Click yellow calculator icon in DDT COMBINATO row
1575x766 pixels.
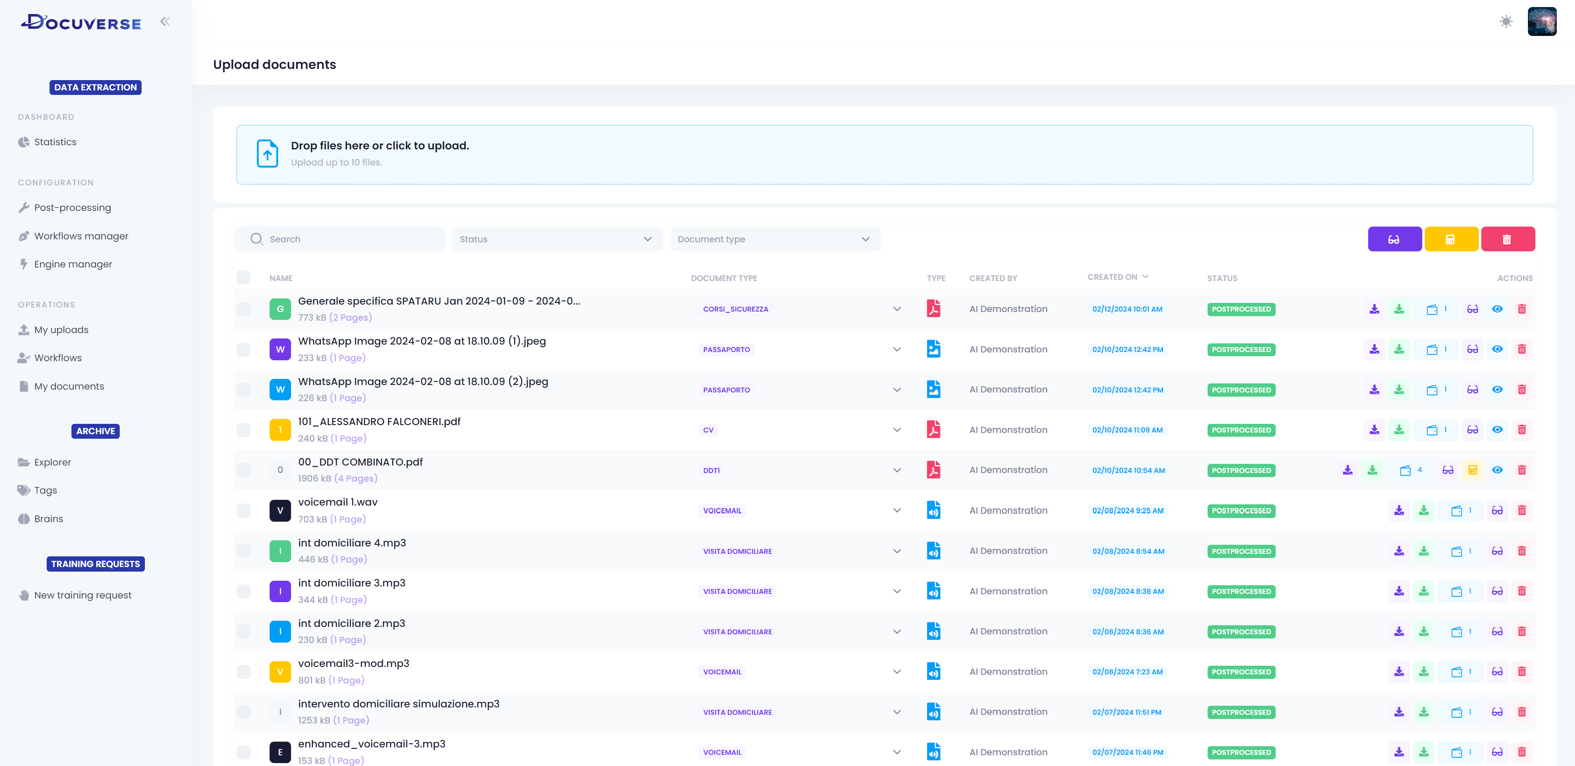click(1472, 470)
